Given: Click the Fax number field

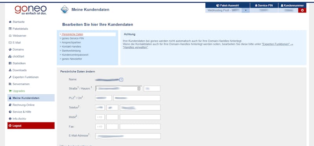Looking at the screenshot, I should [140, 127].
